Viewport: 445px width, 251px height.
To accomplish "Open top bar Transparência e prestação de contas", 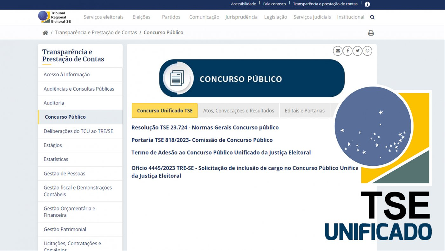I will [x=325, y=4].
